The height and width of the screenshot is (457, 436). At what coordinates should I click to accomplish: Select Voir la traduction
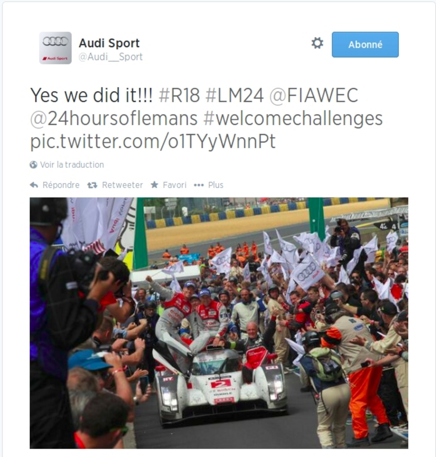click(x=72, y=165)
